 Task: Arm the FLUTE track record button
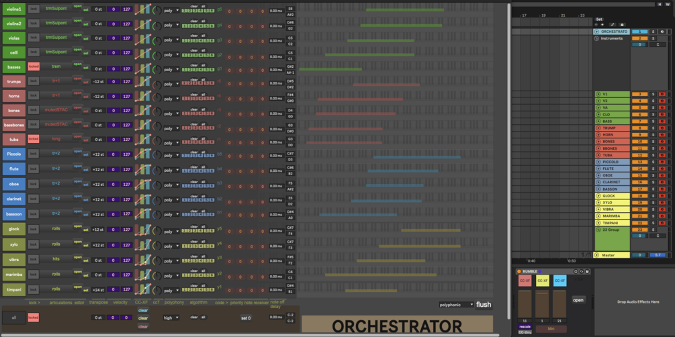point(662,168)
